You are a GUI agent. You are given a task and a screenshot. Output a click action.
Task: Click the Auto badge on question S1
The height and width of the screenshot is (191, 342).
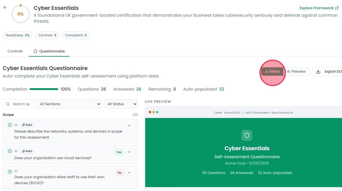tap(27, 125)
